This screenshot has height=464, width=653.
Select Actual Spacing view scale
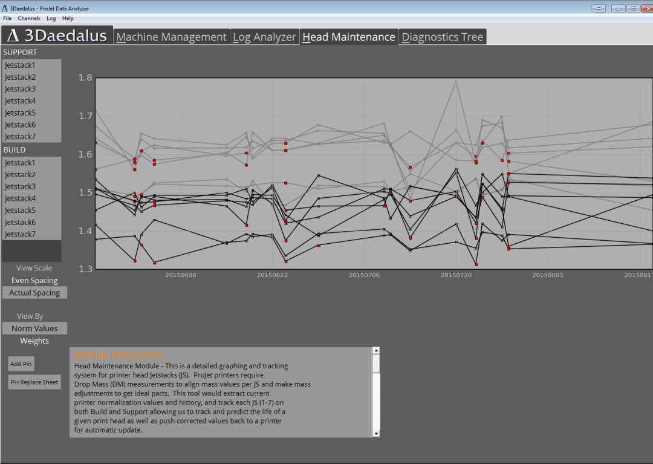pos(34,293)
